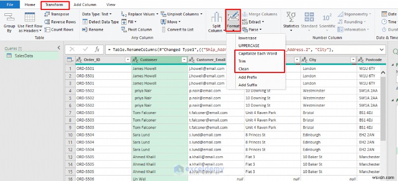Click cell t.falconer@email.com in row 7
This screenshot has height=181, width=398.
pos(216,113)
